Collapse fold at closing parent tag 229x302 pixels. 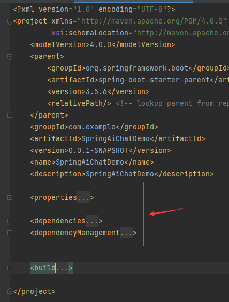(x=10, y=115)
